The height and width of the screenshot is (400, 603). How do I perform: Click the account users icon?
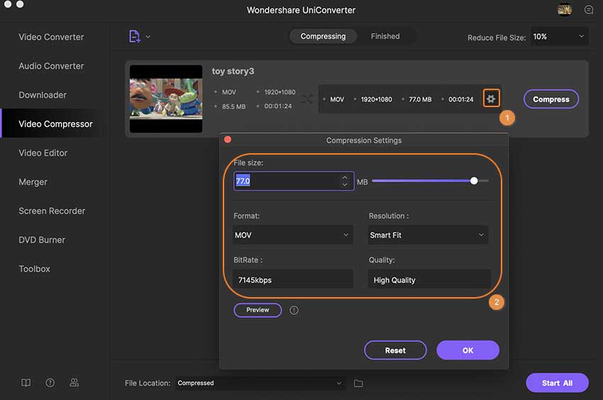tap(74, 382)
